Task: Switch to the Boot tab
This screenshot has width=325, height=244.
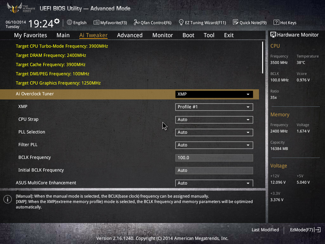Action: point(189,35)
